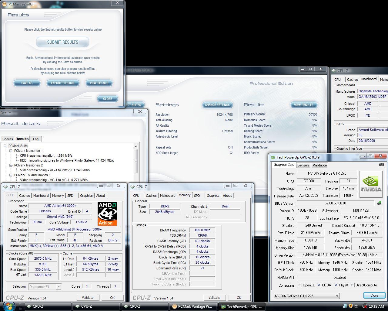Click the PCMark results title bar icon
Image resolution: width=388 pixels, height=311 pixels.
pos(4,4)
